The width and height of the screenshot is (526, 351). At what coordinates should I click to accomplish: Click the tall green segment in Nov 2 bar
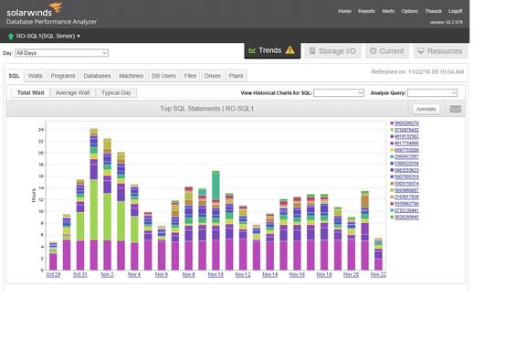click(108, 217)
